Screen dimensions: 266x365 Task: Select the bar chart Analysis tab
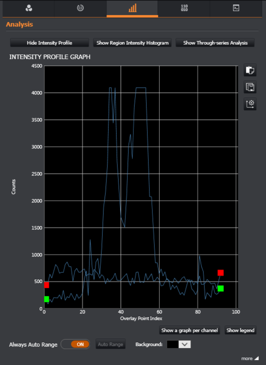click(x=132, y=8)
